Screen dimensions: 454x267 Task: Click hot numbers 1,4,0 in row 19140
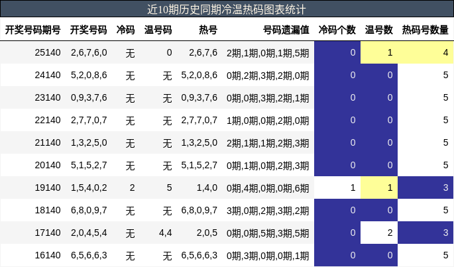pos(207,187)
